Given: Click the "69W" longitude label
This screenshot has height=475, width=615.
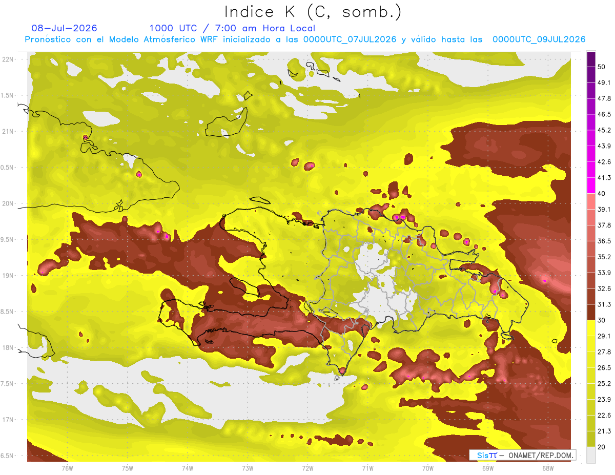Looking at the screenshot, I should pos(488,468).
